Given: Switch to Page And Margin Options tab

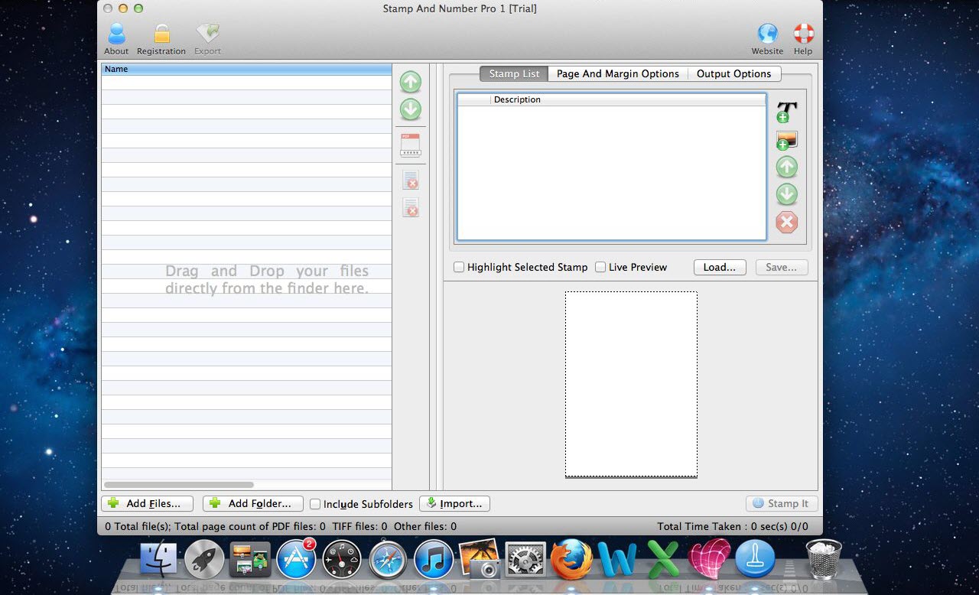Looking at the screenshot, I should point(617,73).
